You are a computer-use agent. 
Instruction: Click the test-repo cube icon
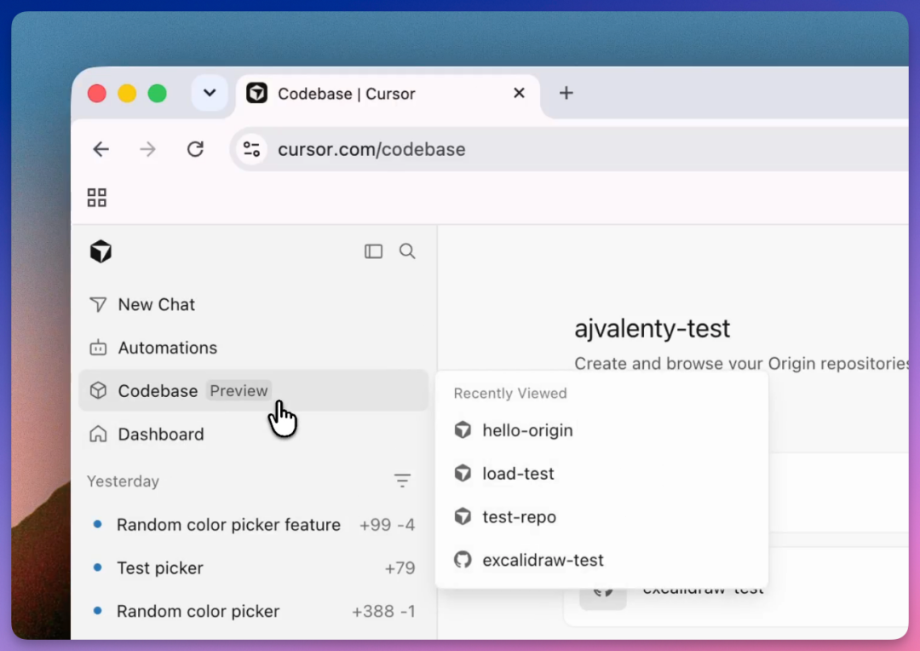tap(463, 516)
